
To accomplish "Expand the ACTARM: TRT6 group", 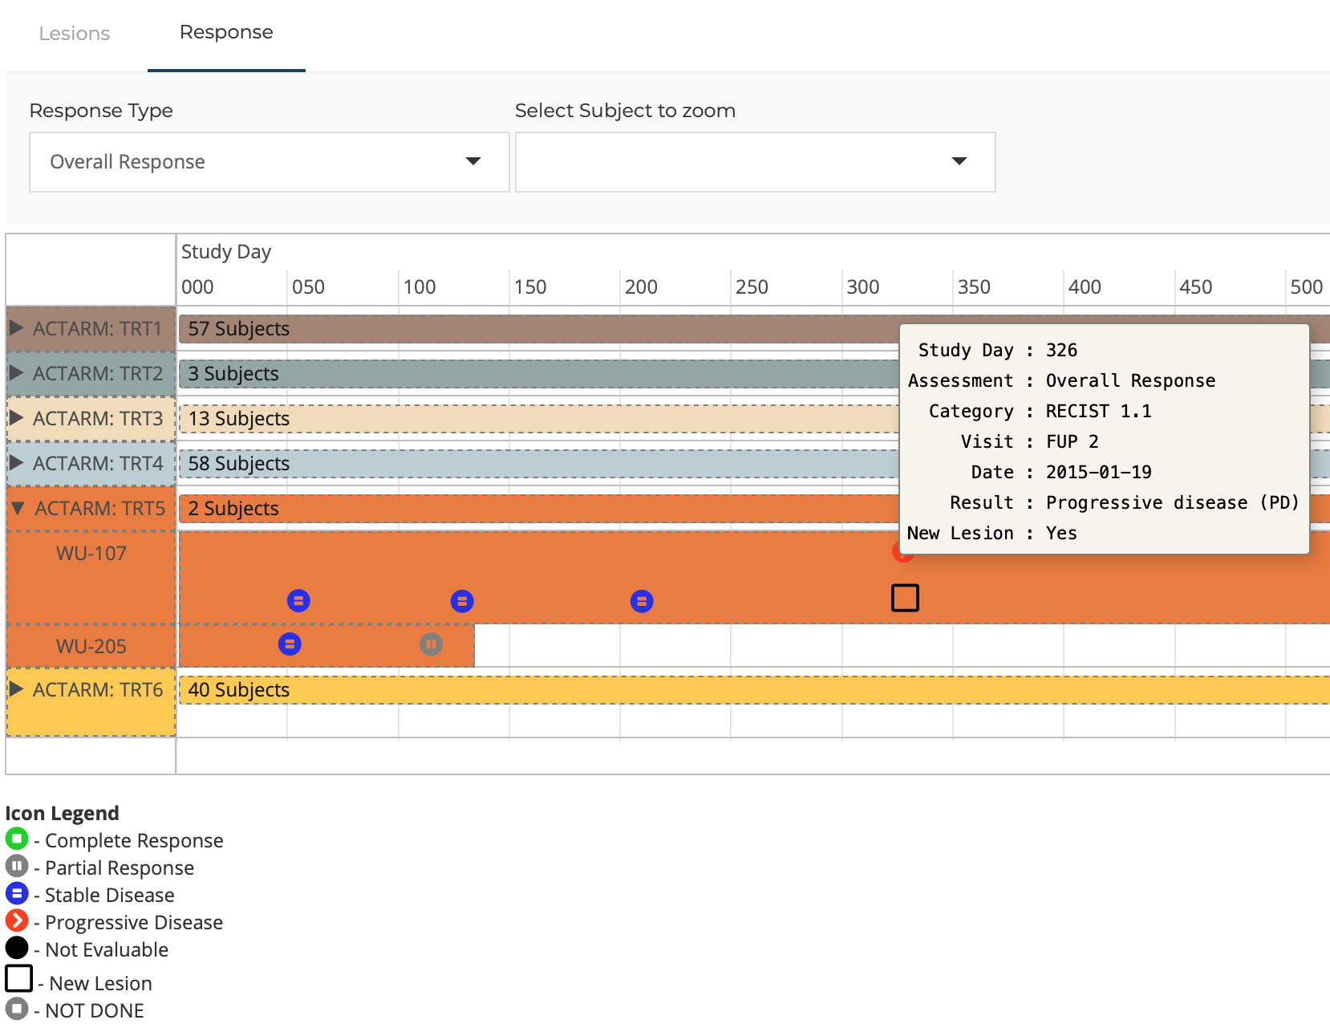I will [x=16, y=689].
